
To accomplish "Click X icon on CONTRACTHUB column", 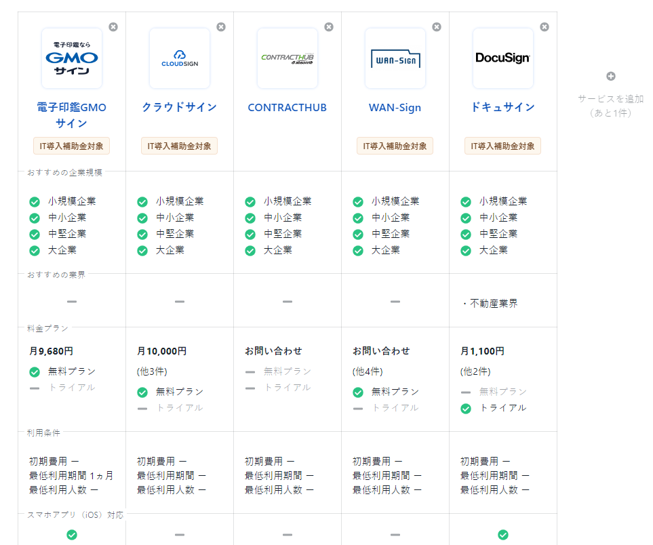I will point(329,27).
